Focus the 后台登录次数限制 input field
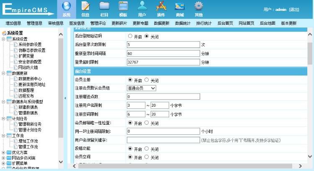 (x=163, y=45)
